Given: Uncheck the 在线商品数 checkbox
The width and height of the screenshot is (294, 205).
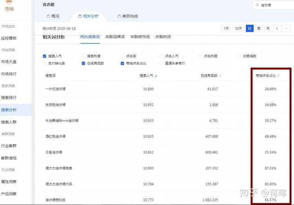Looking at the screenshot, I should (84, 63).
